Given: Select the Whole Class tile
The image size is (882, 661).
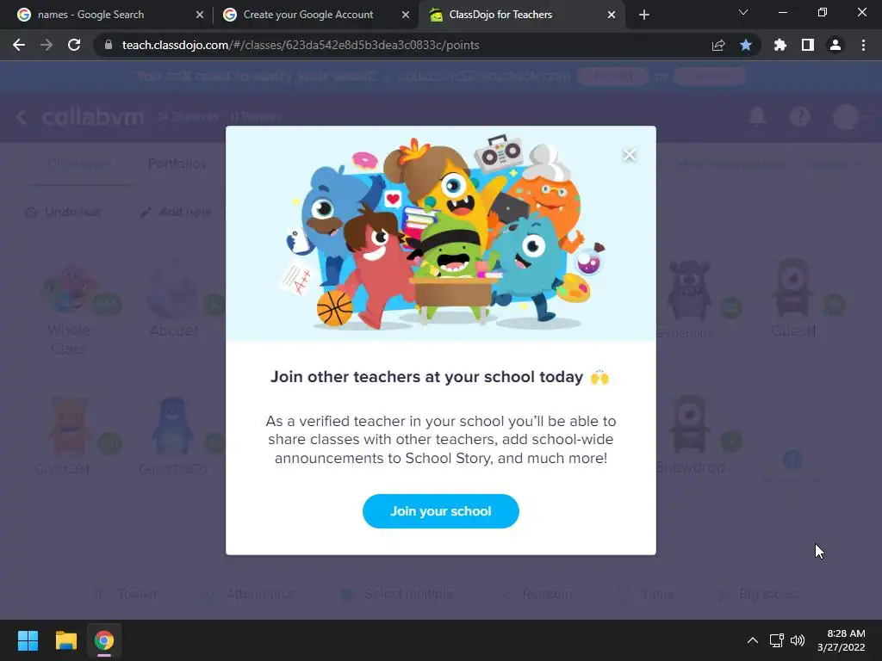Looking at the screenshot, I should point(69,308).
